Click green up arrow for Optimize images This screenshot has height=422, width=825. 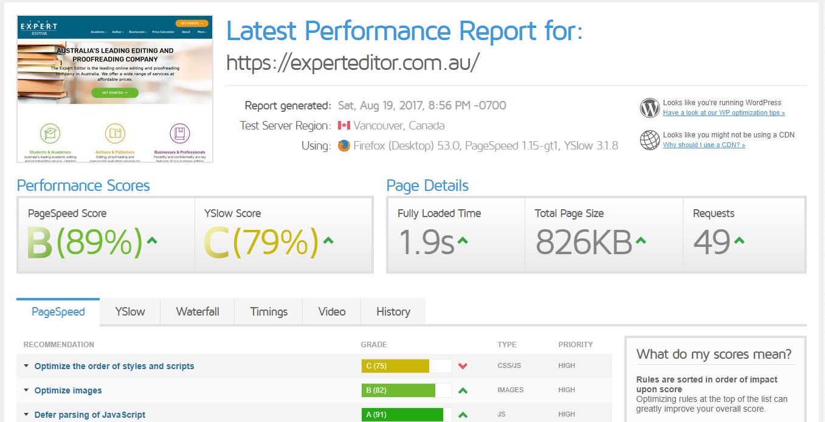(x=463, y=390)
